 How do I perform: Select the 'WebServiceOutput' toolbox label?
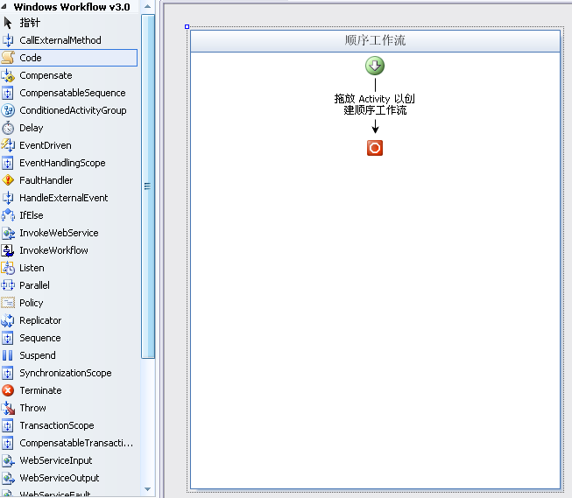click(60, 478)
